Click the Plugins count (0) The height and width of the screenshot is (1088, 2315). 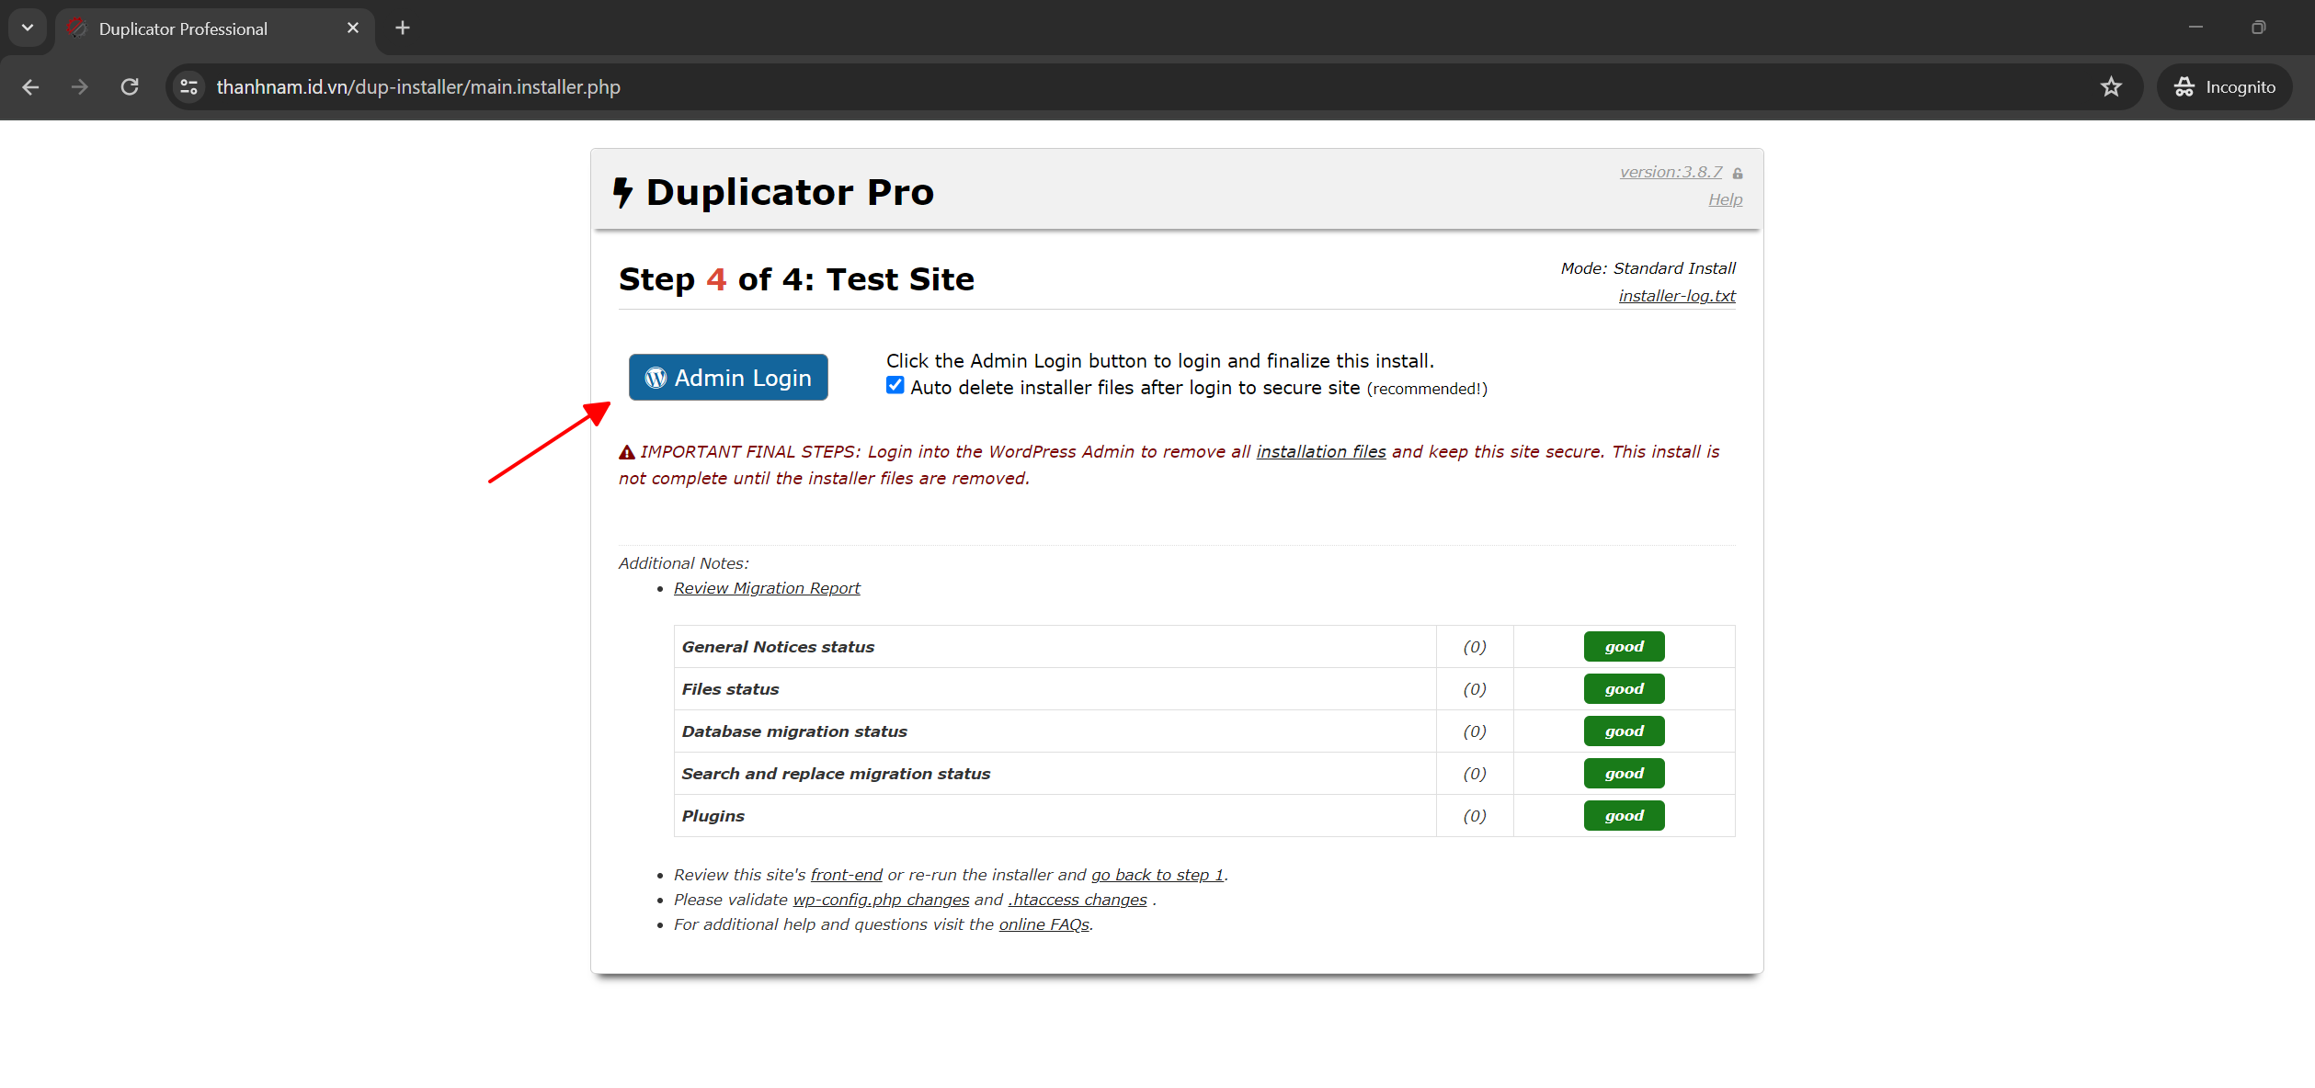point(1475,816)
